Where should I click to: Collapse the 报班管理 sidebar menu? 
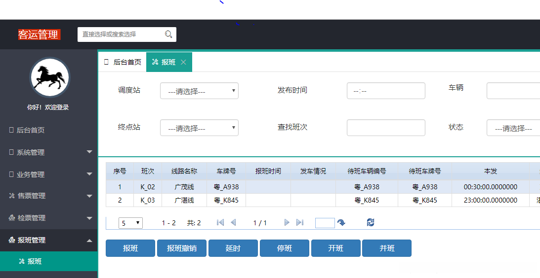[49, 240]
